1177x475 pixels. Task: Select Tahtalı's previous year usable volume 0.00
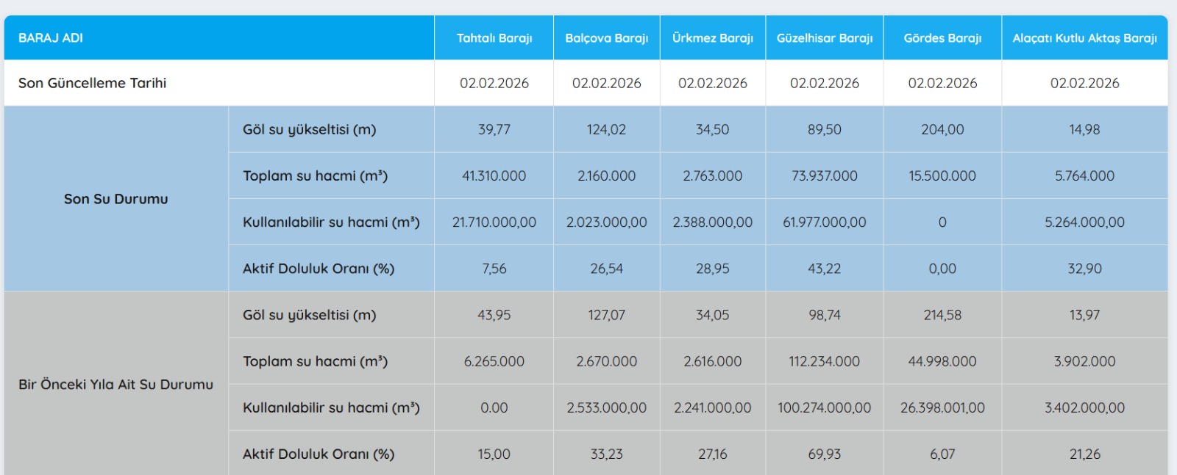494,408
